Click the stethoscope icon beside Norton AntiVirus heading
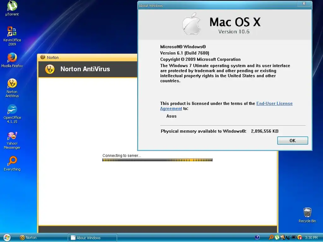The height and width of the screenshot is (242, 323). coord(50,69)
